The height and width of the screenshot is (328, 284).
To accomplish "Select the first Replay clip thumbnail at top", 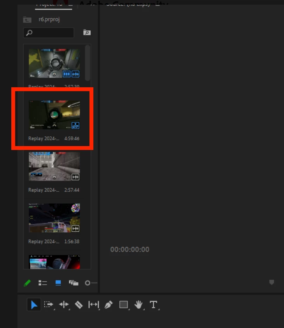I will coord(54,63).
